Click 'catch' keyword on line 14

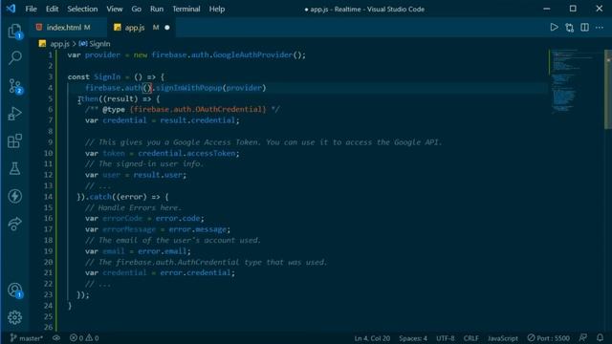(100, 197)
